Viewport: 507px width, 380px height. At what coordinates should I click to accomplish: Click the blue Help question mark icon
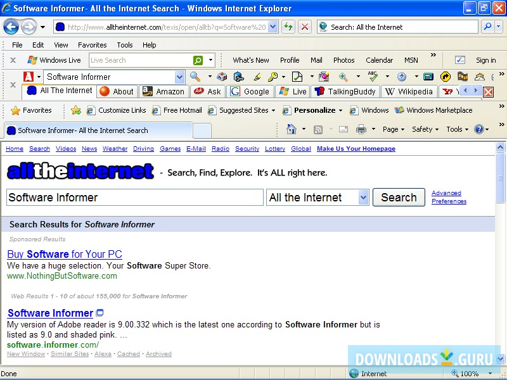[x=479, y=129]
